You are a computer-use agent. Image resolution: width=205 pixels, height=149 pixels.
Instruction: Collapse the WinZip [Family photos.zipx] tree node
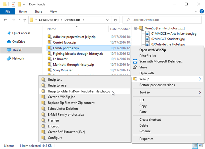136,28
